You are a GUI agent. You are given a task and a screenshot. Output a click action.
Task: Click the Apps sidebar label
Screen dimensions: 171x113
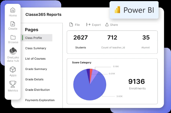[x=13, y=75]
